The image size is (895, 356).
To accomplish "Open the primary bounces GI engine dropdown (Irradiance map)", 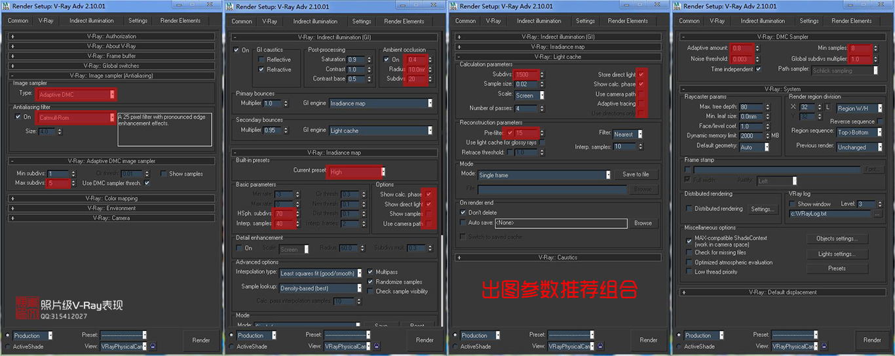I will click(381, 103).
